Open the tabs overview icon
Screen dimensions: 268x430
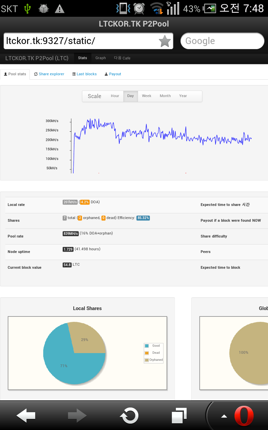coord(179,416)
